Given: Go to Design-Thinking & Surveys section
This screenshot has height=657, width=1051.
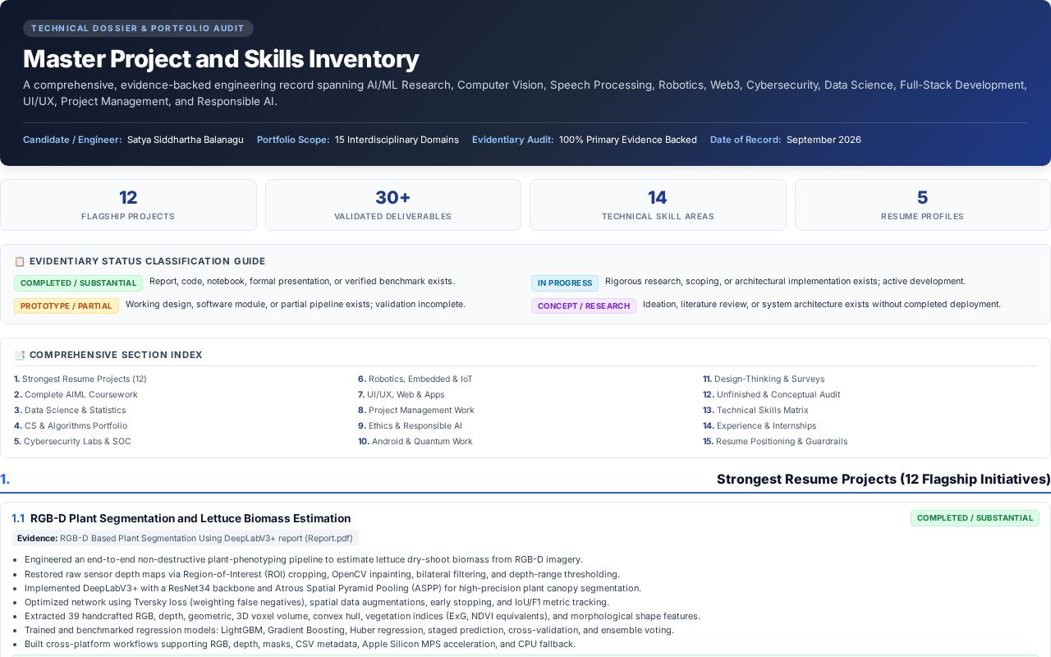Looking at the screenshot, I should coord(764,379).
